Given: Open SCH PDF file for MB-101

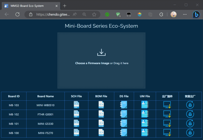Looking at the screenshot, I should pos(76,123).
